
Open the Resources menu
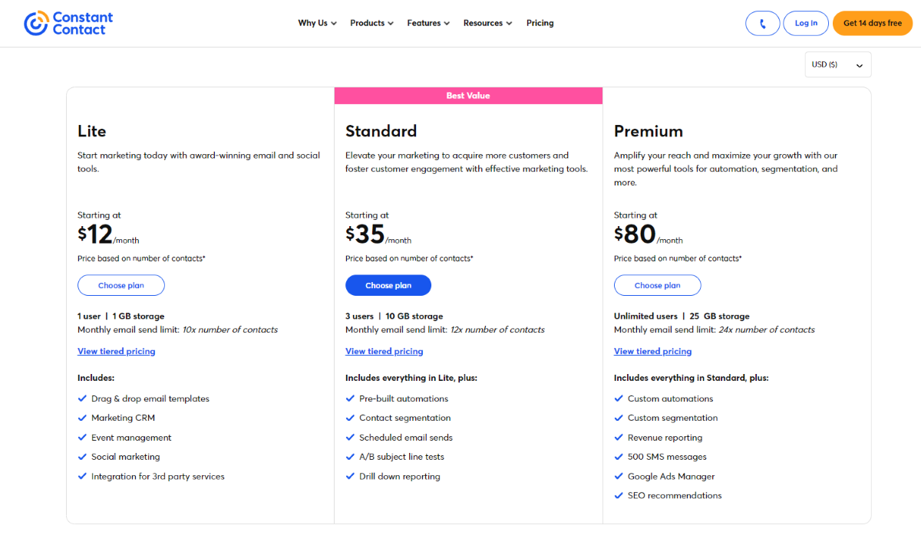click(x=488, y=23)
